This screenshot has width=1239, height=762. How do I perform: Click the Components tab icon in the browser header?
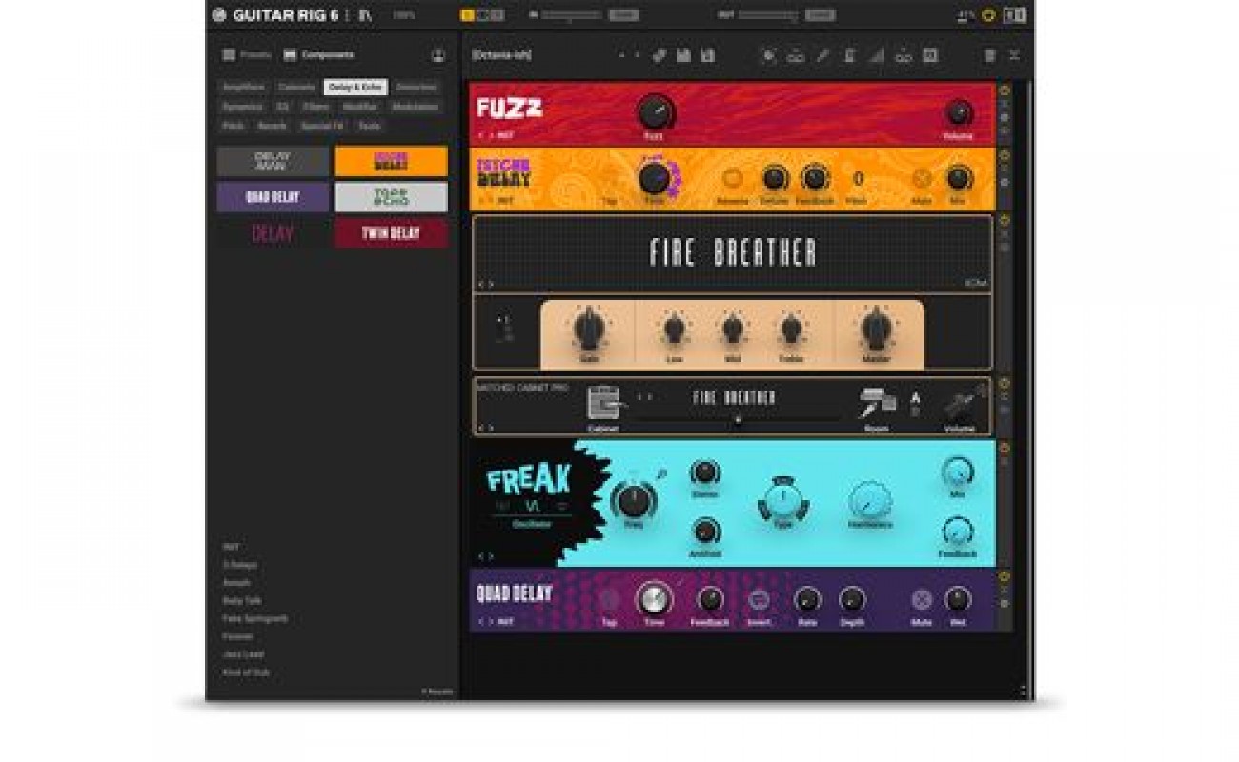point(290,55)
